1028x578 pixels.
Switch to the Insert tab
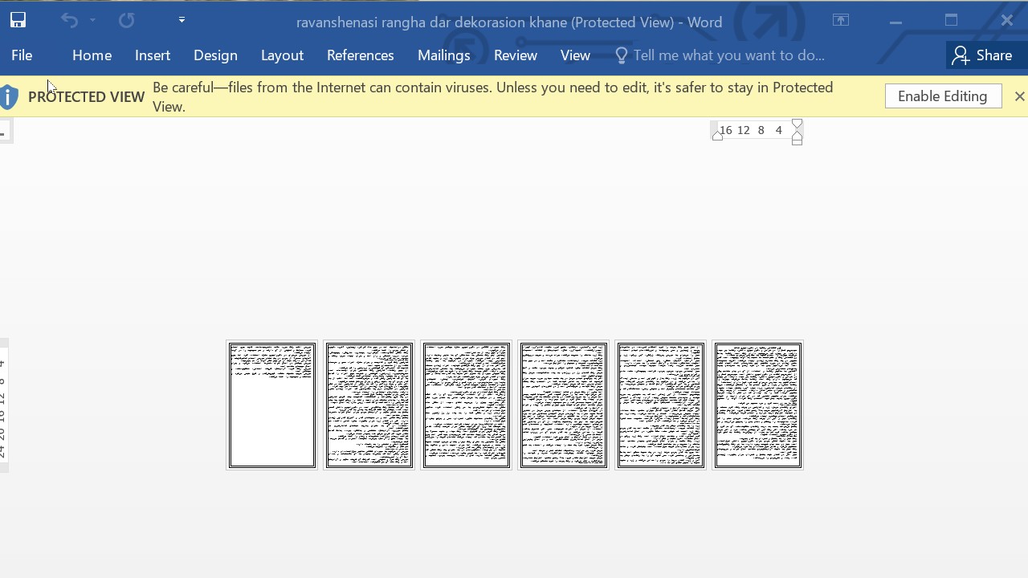(x=153, y=55)
